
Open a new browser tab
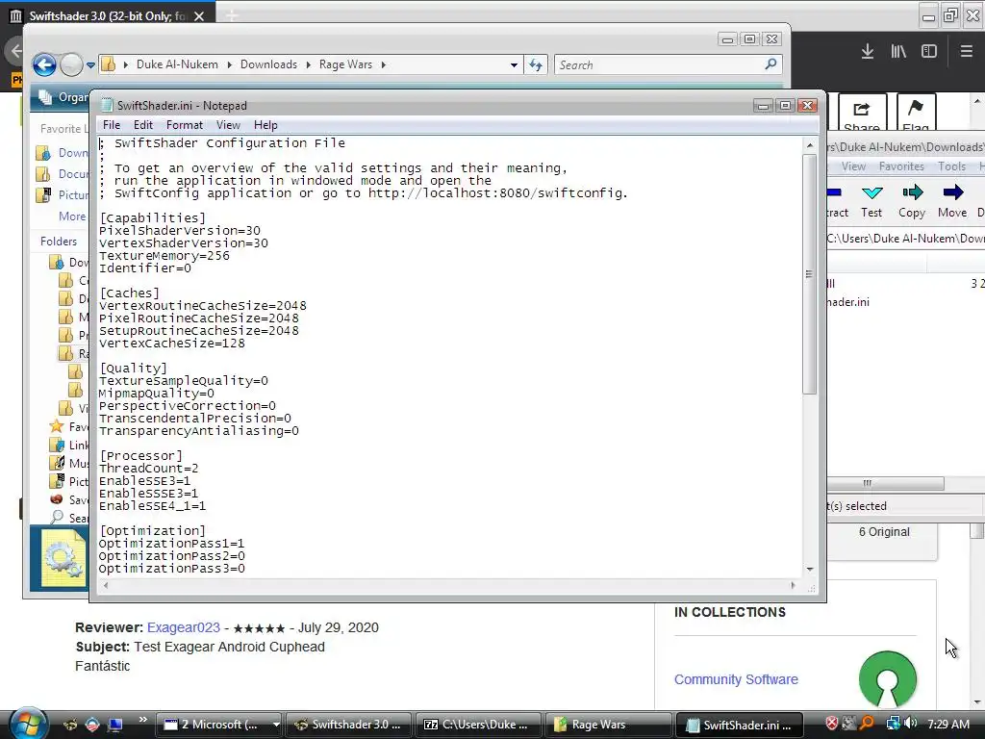pyautogui.click(x=232, y=16)
